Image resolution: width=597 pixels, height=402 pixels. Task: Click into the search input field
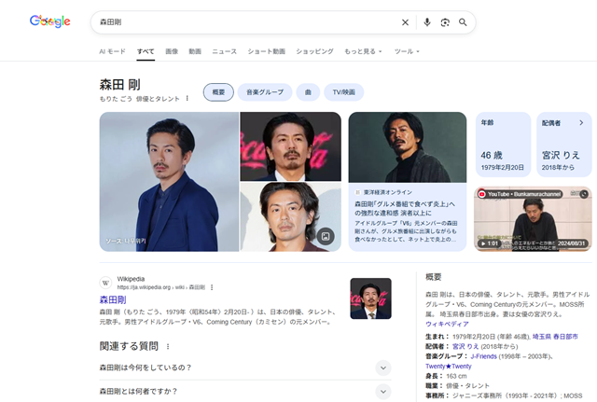tap(243, 22)
